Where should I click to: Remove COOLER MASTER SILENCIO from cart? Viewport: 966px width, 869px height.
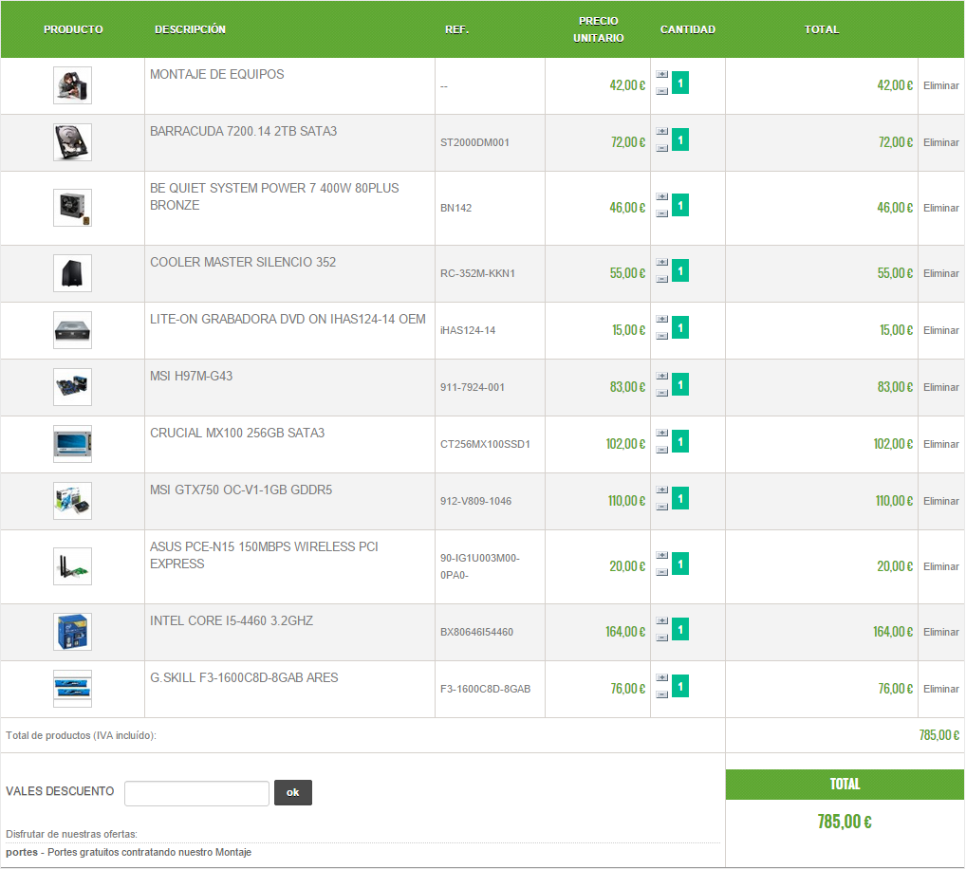[940, 273]
